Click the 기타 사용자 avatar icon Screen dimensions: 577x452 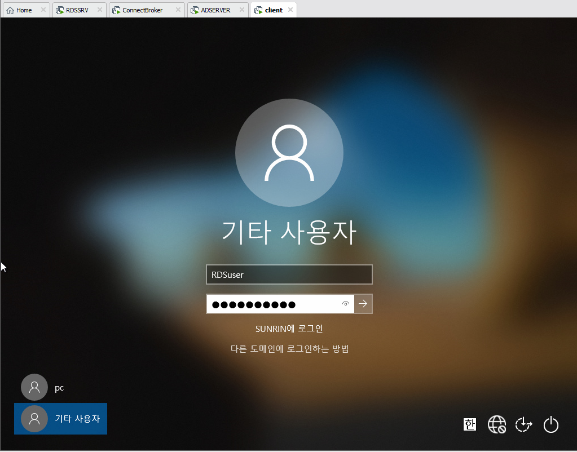click(34, 419)
